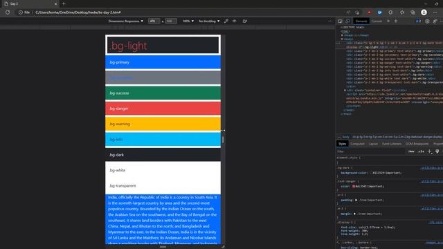Image resolution: width=443 pixels, height=249 pixels.
Task: Close the Day 2 browser tab
Action: (55, 4)
